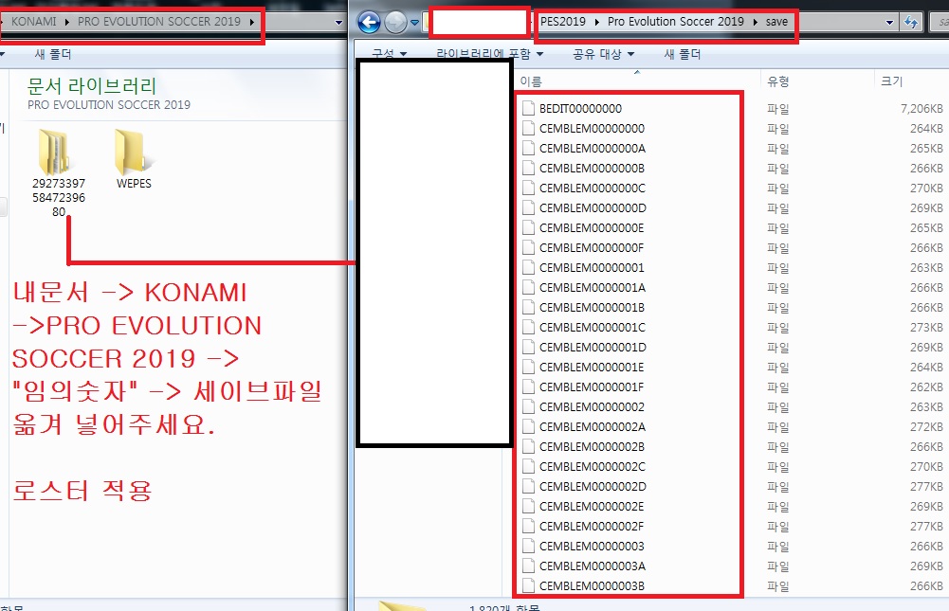This screenshot has height=611, width=949.
Task: Open the 구성 menu
Action: (389, 54)
